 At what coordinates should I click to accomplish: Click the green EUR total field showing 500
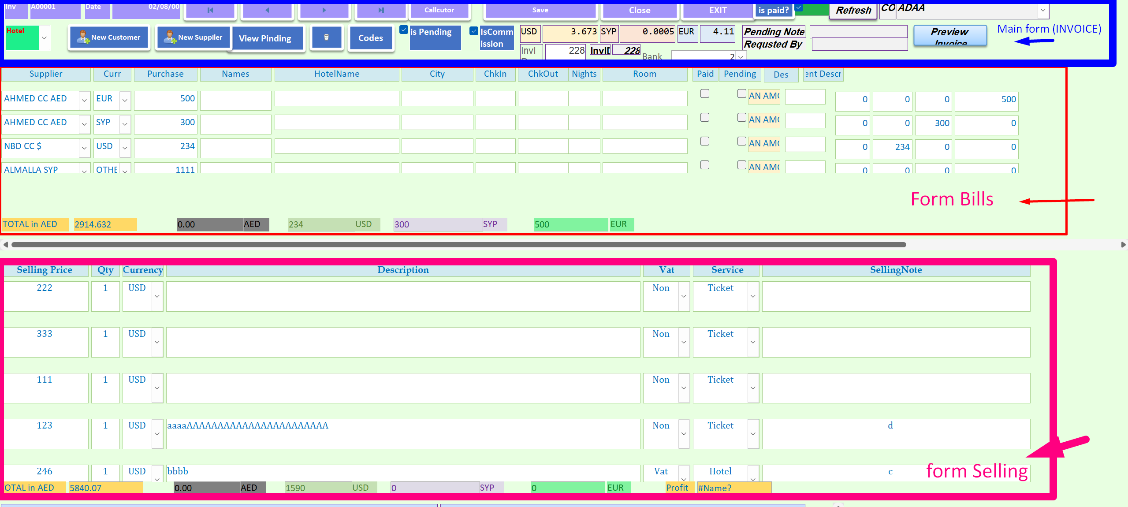point(570,224)
